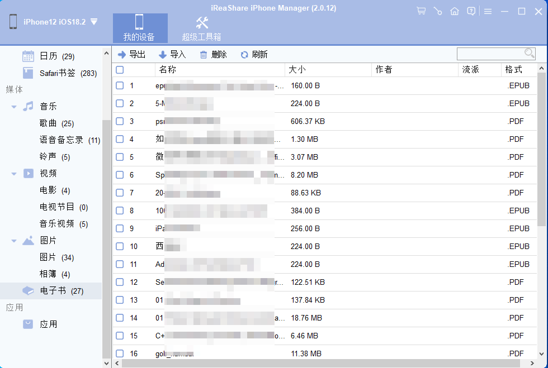
Task: Click the table scroll down arrow
Action: click(x=541, y=354)
